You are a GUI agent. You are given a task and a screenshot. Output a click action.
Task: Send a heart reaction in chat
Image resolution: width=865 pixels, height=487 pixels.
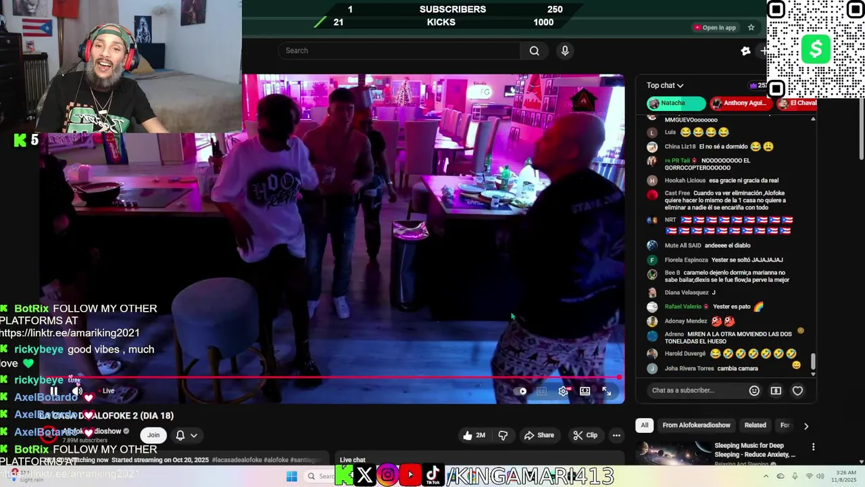797,390
